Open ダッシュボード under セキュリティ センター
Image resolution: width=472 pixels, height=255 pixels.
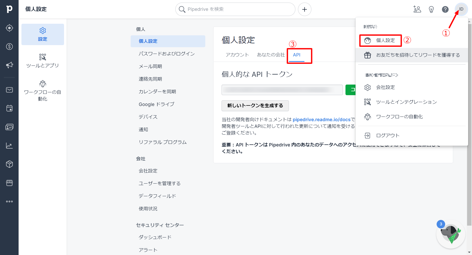[168, 237]
